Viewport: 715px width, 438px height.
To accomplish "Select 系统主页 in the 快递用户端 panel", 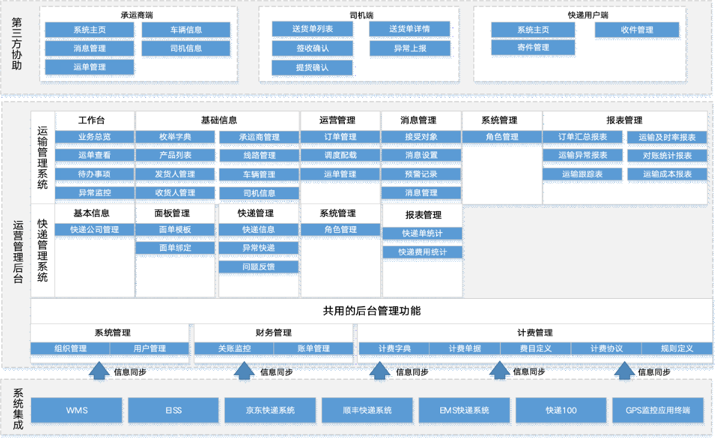I will click(533, 29).
